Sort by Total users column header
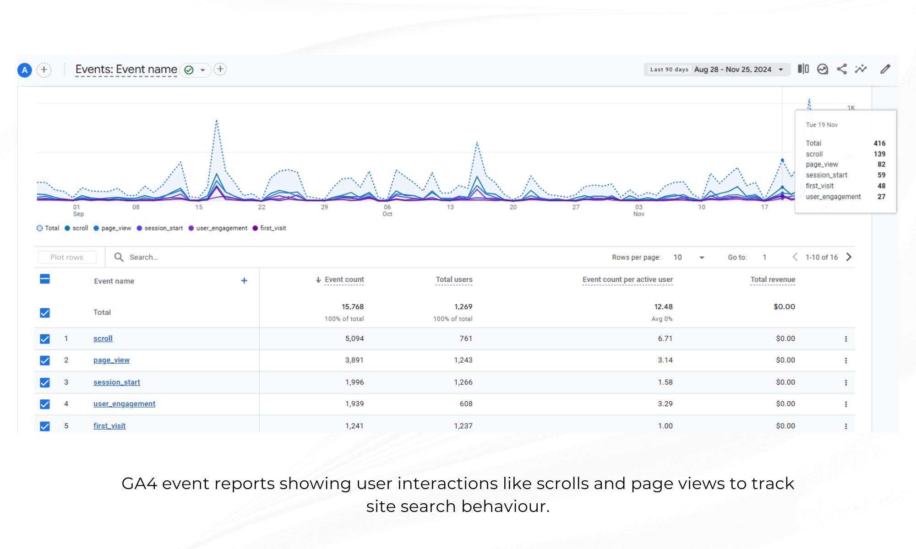Viewport: 916px width, 549px height. pos(454,280)
